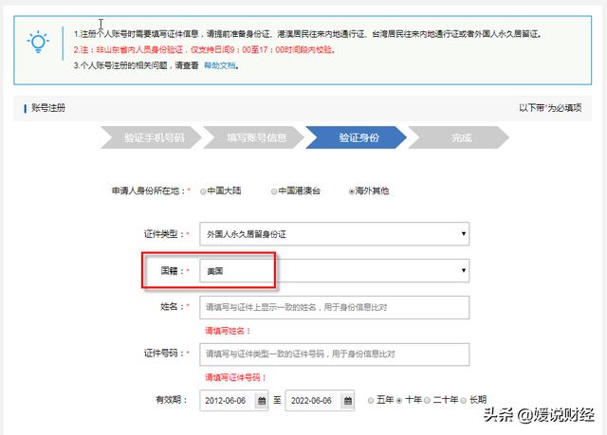Click 完成 step tab
The image size is (607, 435).
pos(459,137)
